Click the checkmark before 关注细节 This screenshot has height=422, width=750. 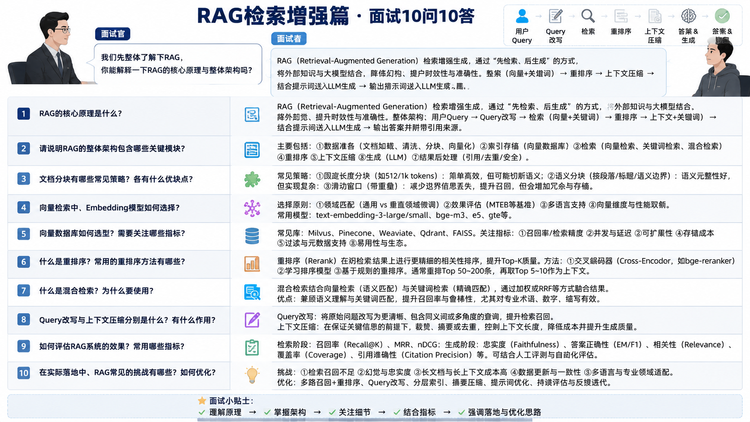tap(332, 413)
